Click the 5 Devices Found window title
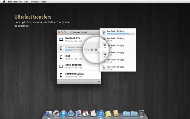Screen dimensions: 190x119 pyautogui.click(x=79, y=33)
